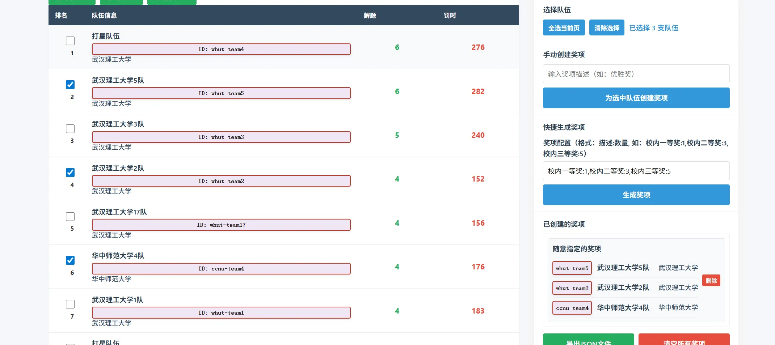Uncheck the 武汉理工大学5队 checkbox

coord(70,85)
